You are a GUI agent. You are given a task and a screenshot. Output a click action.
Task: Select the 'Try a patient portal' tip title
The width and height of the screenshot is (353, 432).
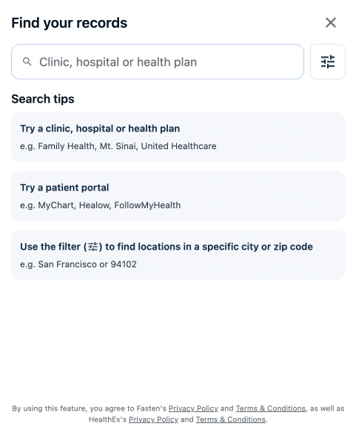(64, 188)
